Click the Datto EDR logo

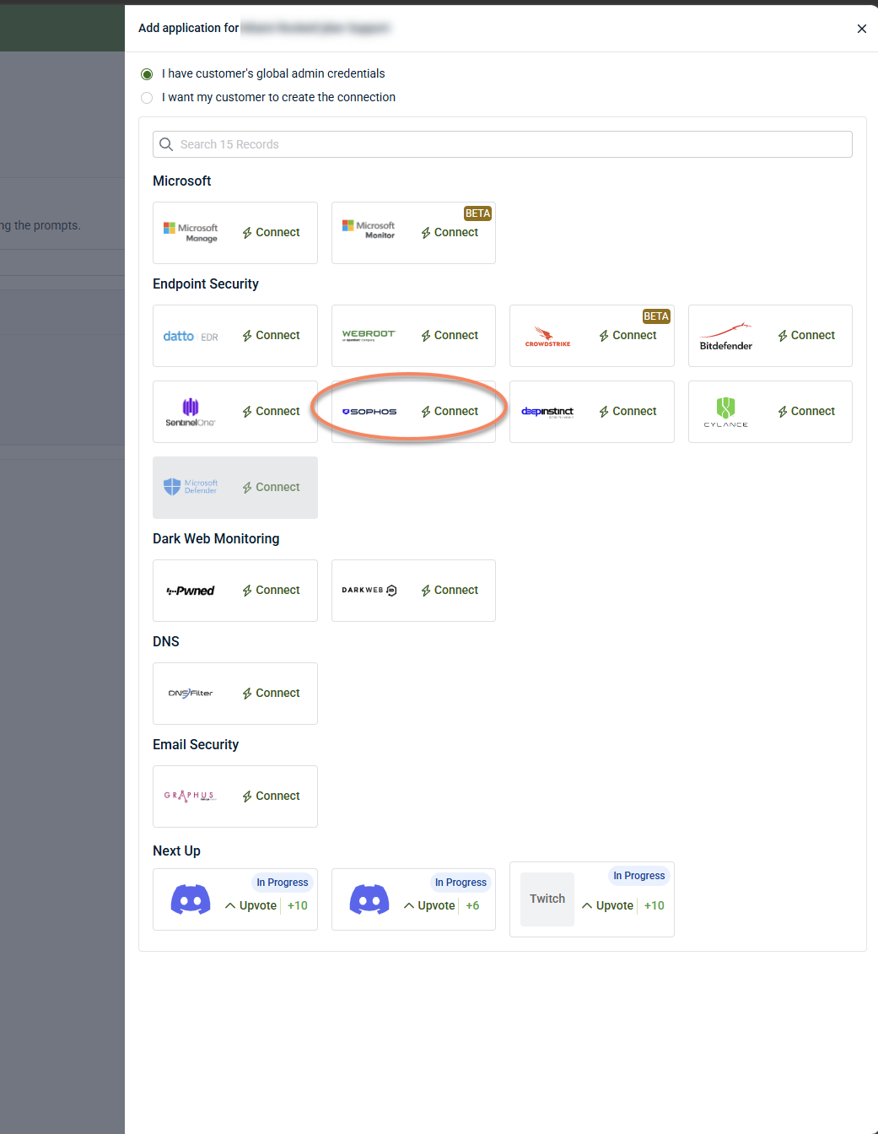pyautogui.click(x=191, y=336)
